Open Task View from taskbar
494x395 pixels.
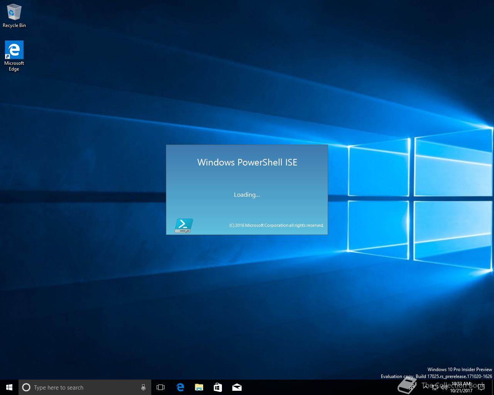click(x=161, y=387)
